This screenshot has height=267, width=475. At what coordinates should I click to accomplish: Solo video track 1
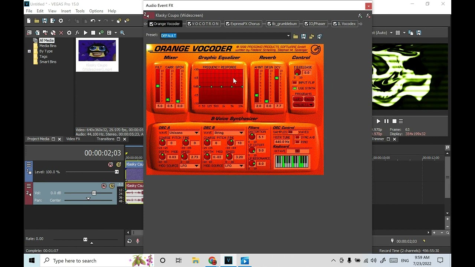point(118,165)
